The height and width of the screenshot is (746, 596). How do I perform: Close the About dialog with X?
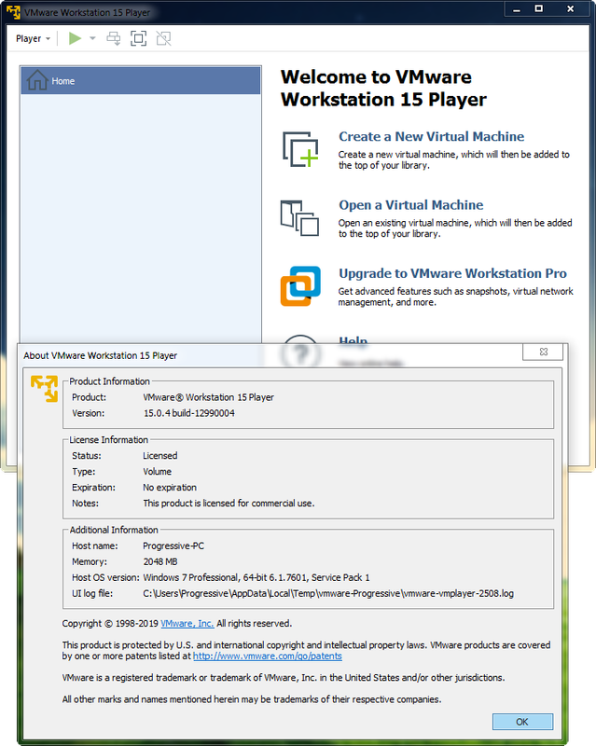pos(543,352)
